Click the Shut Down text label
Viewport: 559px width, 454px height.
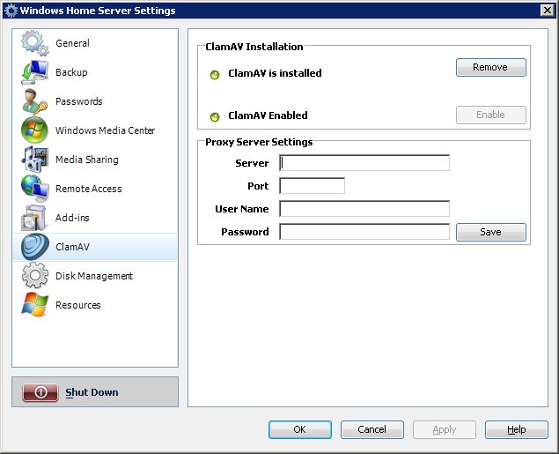92,392
